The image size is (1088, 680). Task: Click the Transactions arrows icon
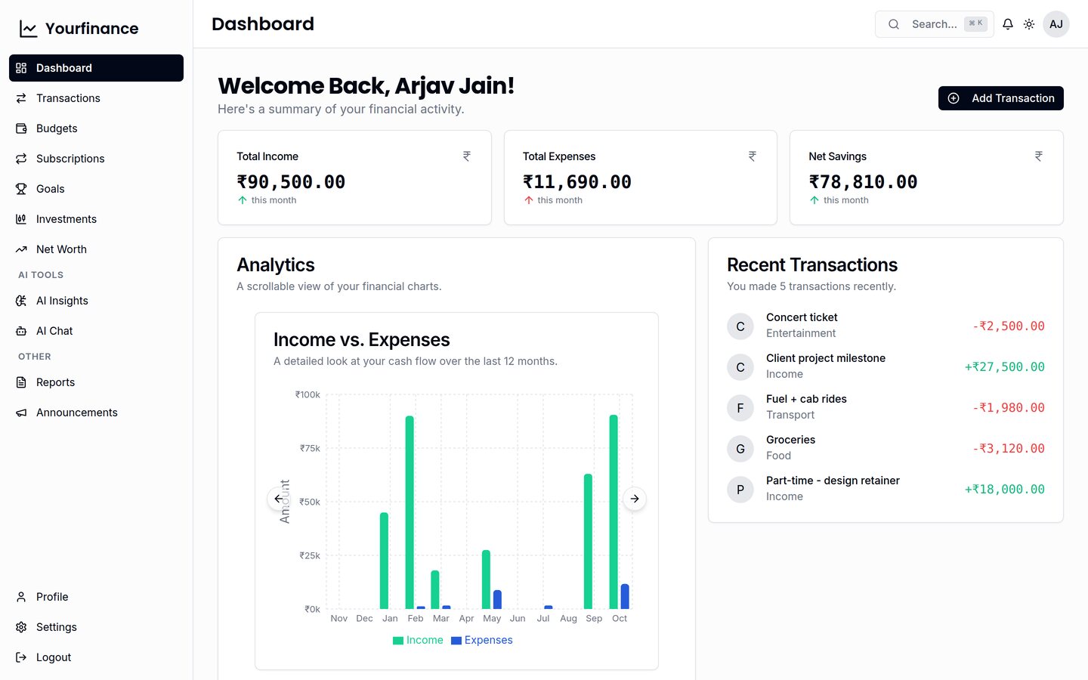[21, 98]
